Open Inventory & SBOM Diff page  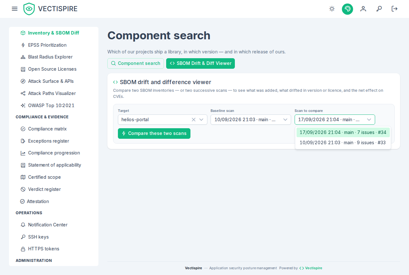click(x=54, y=33)
